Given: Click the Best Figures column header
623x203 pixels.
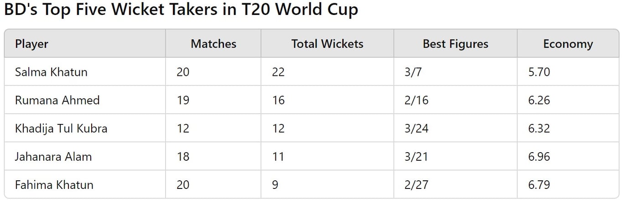Looking at the screenshot, I should [455, 44].
